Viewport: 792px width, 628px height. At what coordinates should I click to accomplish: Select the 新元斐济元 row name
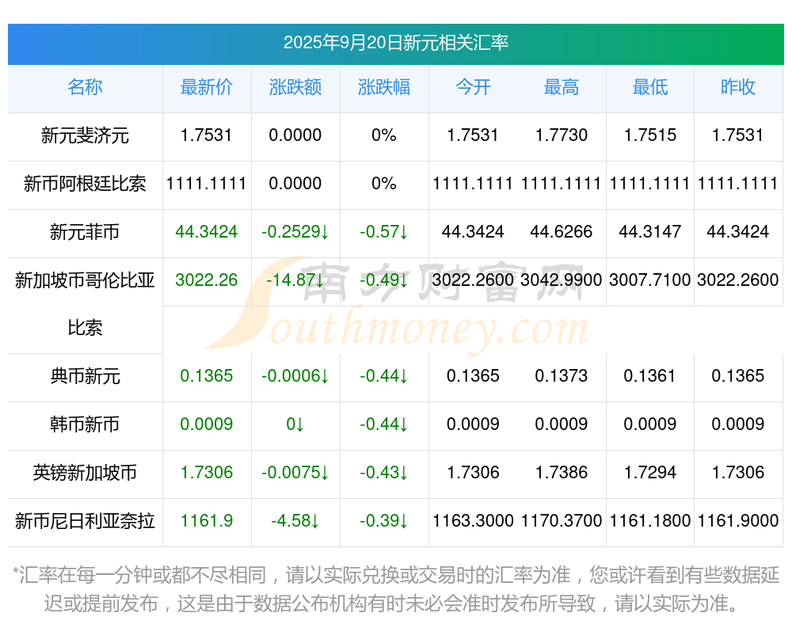[85, 135]
